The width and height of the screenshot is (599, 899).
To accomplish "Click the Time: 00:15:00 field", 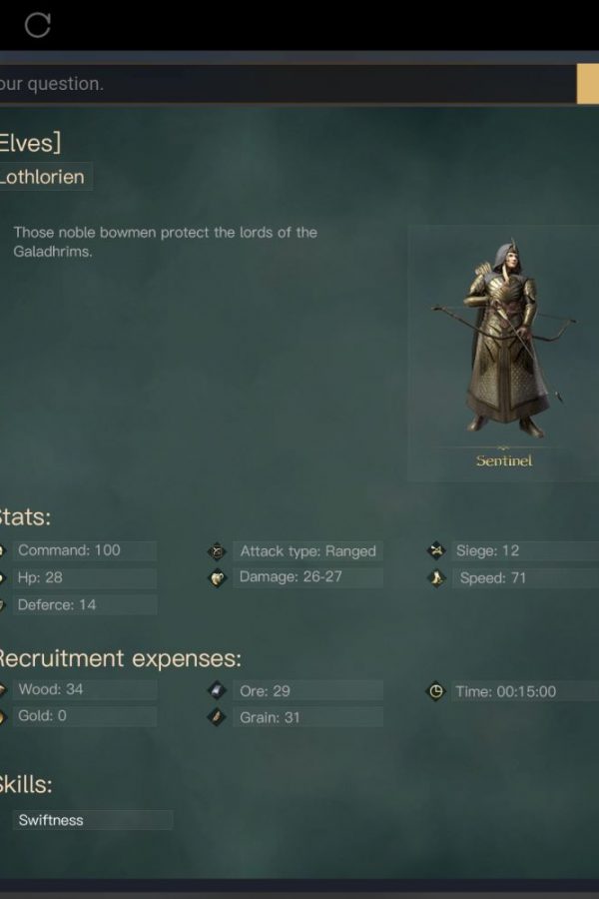I will tap(525, 691).
